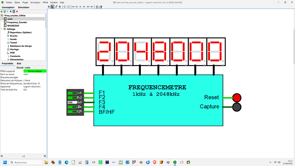Pick the Horloge component
Image resolution: width=295 pixels, height=166 pixels.
[x=14, y=49]
